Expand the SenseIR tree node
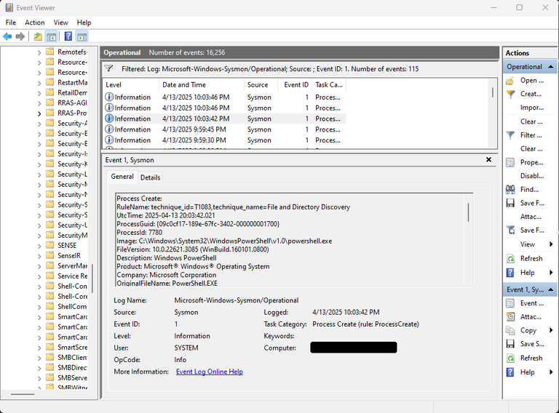 pyautogui.click(x=39, y=256)
